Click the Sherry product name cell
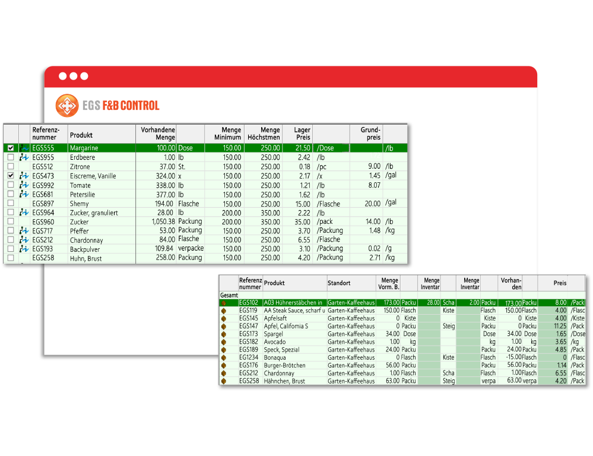The width and height of the screenshot is (593, 456). (102, 204)
